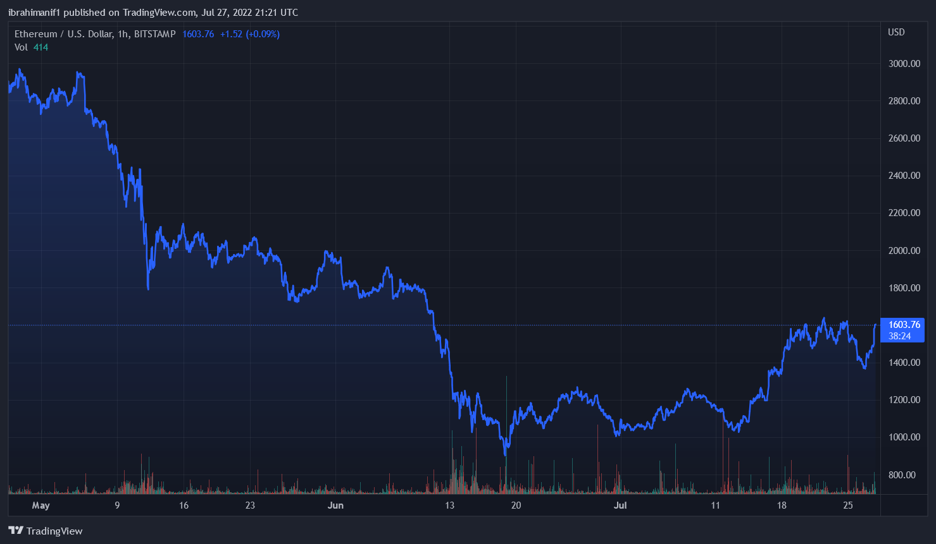Click the 2000.00 value on the price scale
936x544 pixels.
(x=903, y=250)
